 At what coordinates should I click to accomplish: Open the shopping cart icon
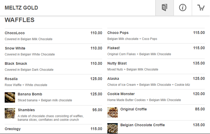[x=201, y=8]
